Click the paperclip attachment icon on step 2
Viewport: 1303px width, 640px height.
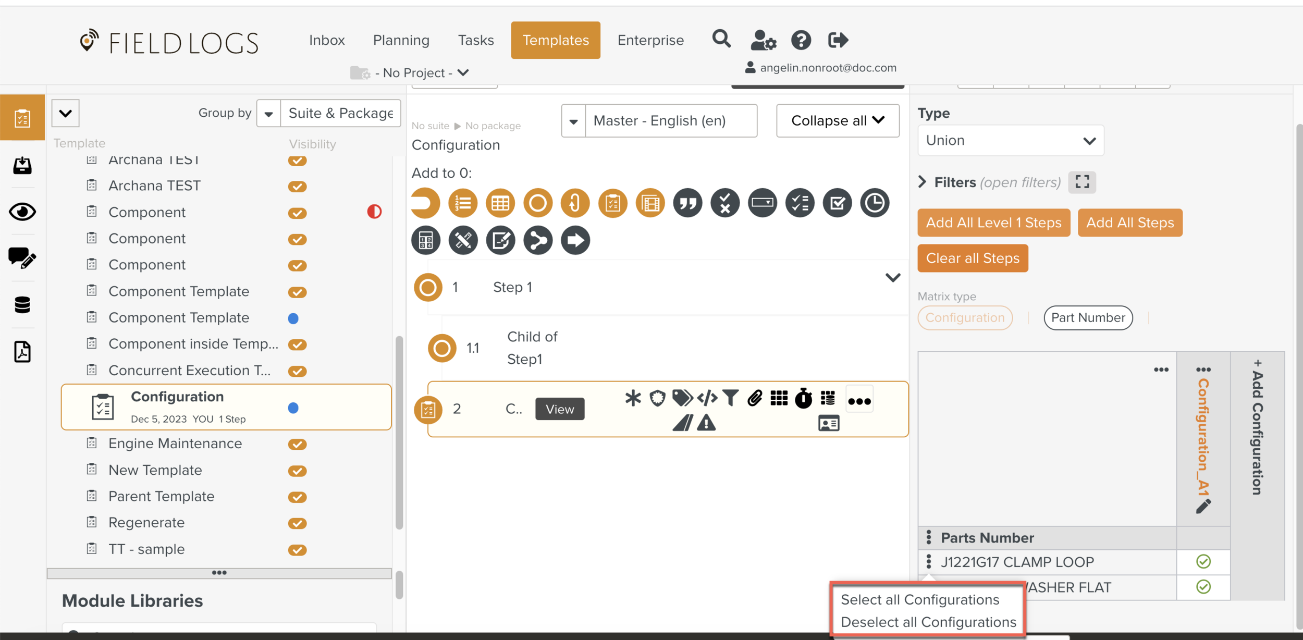tap(755, 398)
